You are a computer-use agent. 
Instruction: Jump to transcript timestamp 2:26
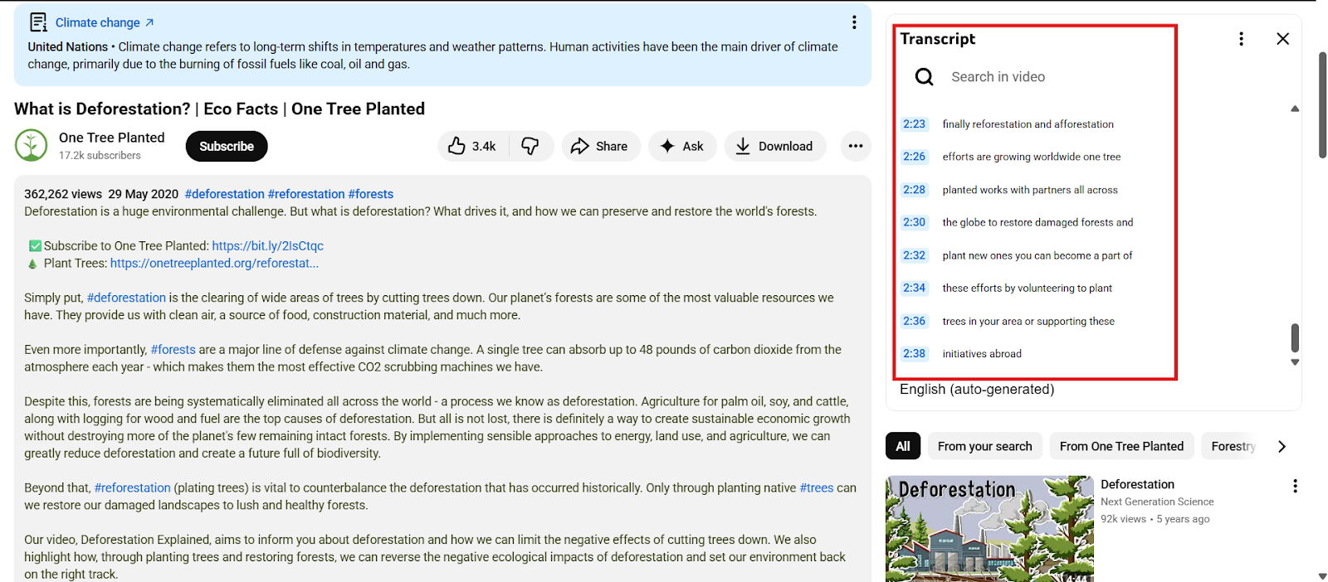click(914, 157)
